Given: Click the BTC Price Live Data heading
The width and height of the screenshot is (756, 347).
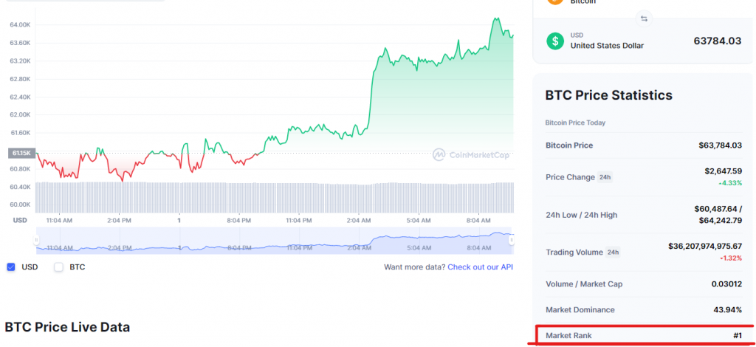Looking at the screenshot, I should point(67,327).
